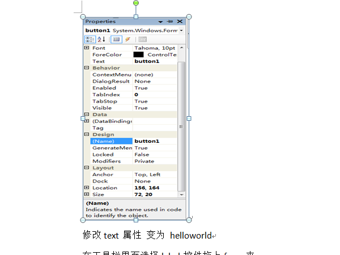Click the black ForeColor swatch
The width and height of the screenshot is (340, 255).
tap(139, 55)
